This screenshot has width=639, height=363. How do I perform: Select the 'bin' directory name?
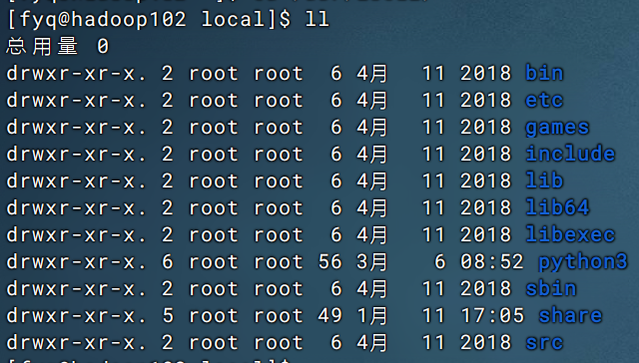[544, 73]
